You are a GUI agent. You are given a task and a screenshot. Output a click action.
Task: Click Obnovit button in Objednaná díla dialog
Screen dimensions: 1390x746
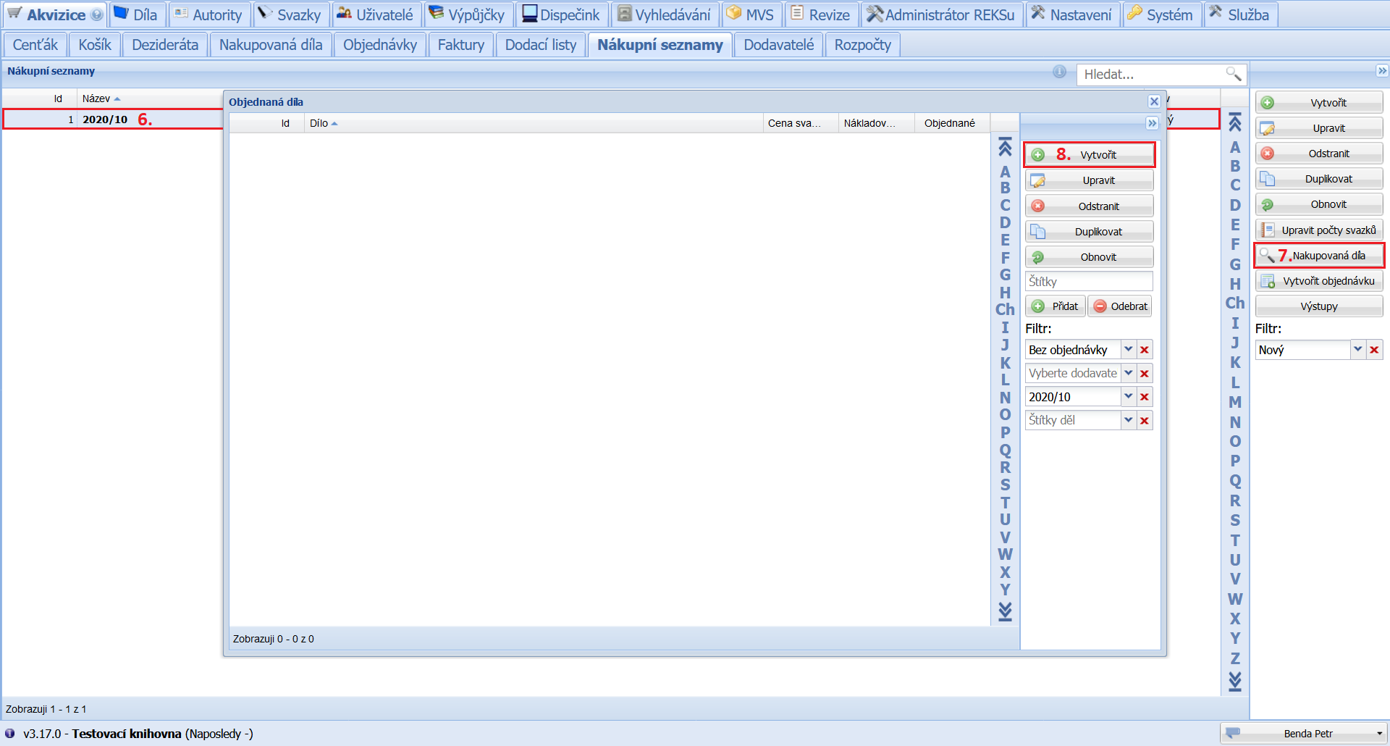pyautogui.click(x=1089, y=257)
